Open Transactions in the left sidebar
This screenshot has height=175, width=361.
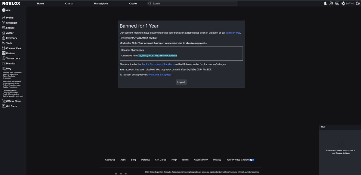click(11, 59)
